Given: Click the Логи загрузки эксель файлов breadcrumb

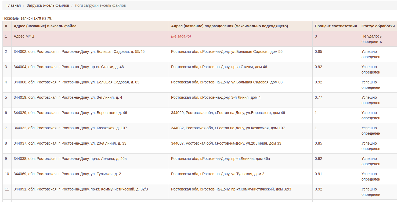Looking at the screenshot, I should [100, 5].
